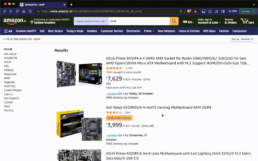The image size is (258, 161).
Task: Filter by brand Ant Esports
Action: (x=11, y=98)
